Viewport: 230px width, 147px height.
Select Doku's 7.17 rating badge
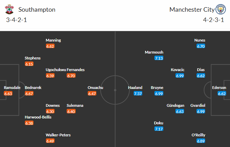click(159, 129)
